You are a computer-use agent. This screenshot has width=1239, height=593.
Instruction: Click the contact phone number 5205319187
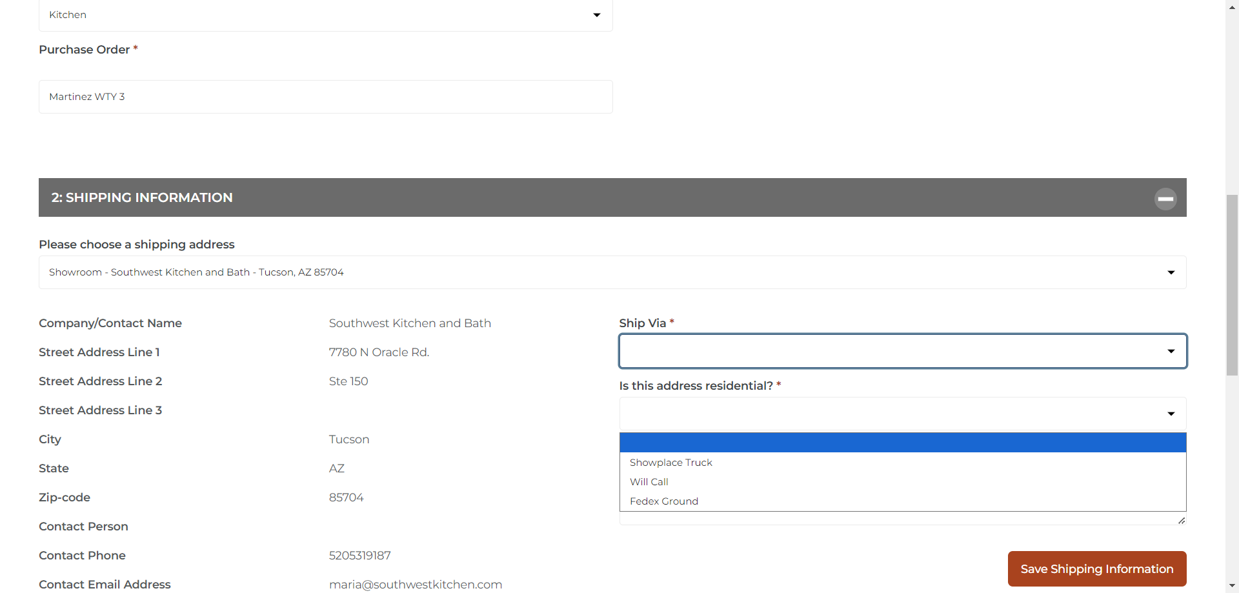(x=359, y=556)
